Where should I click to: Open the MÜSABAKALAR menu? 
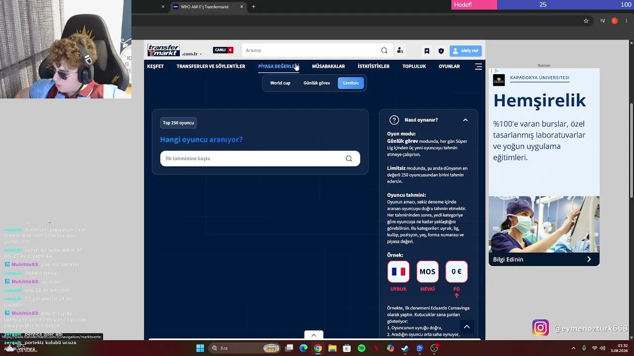click(x=328, y=66)
